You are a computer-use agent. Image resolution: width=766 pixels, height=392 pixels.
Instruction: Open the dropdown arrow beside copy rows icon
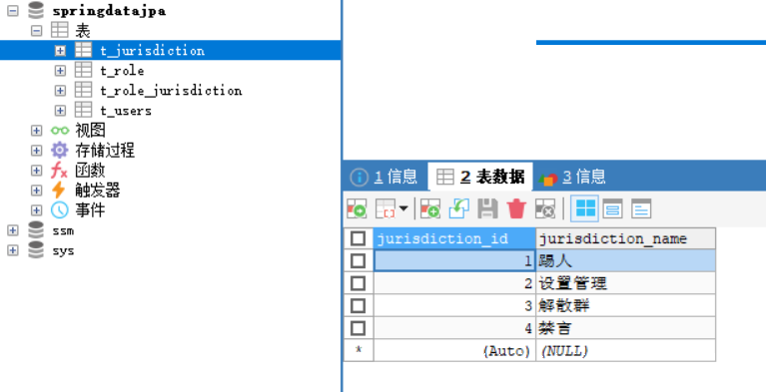(403, 208)
